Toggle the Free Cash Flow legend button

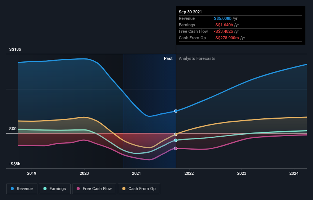coord(94,189)
